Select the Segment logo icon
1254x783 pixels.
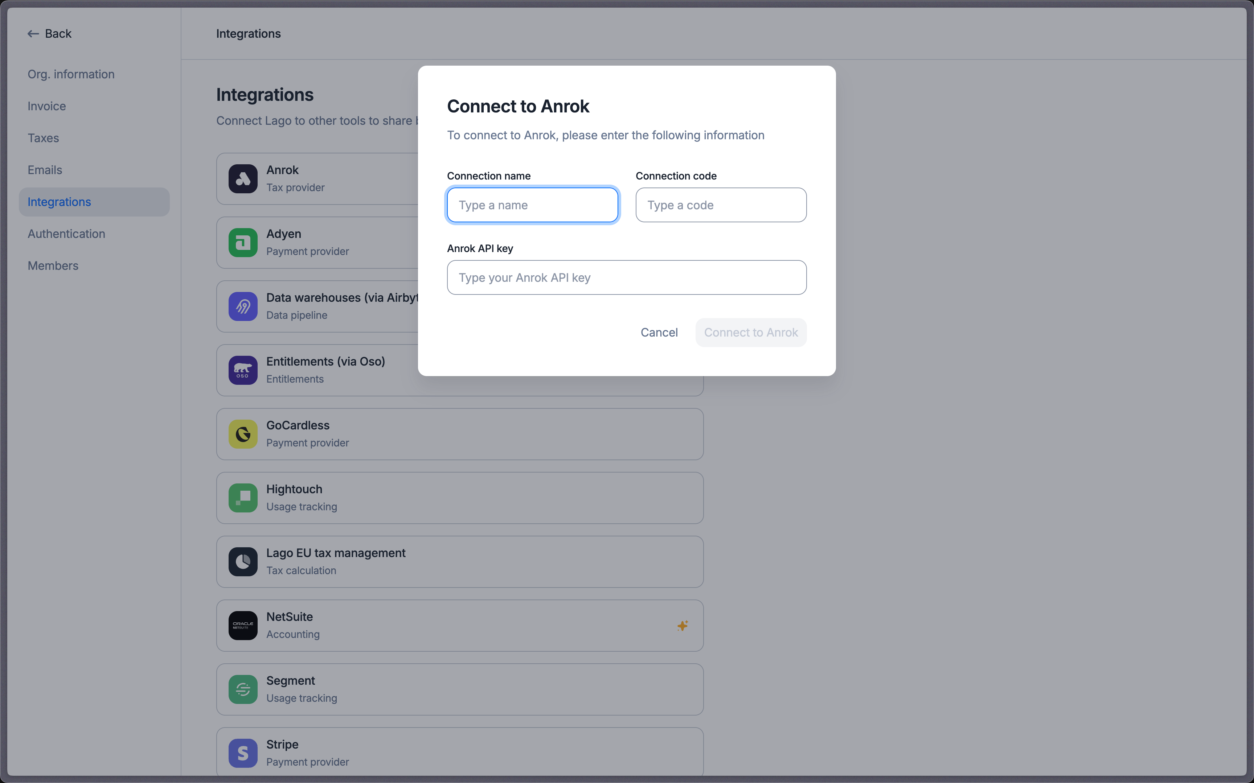[x=243, y=689]
